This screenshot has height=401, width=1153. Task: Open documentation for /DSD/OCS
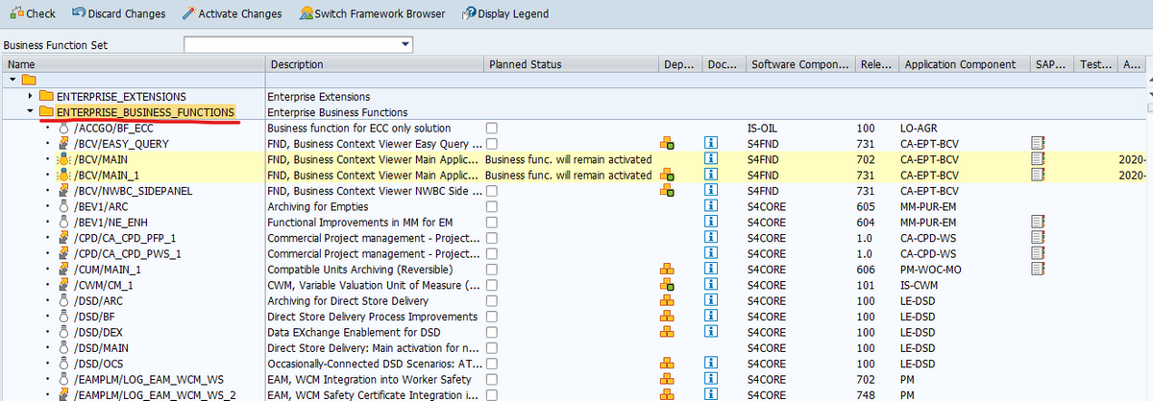coord(712,364)
